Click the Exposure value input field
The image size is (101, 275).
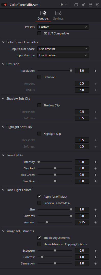pyautogui.click(x=82, y=251)
